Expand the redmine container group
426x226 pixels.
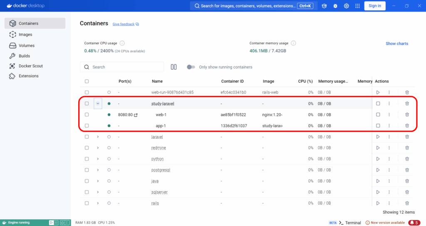pyautogui.click(x=98, y=147)
